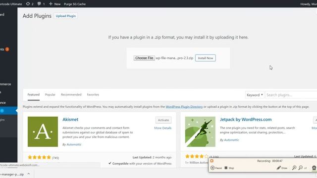Click the recorder's orange record indicator icon
Image resolution: width=317 pixels, height=178 pixels.
(211, 161)
